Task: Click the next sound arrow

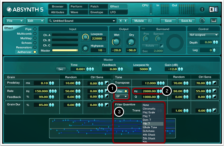Action: click(x=126, y=21)
